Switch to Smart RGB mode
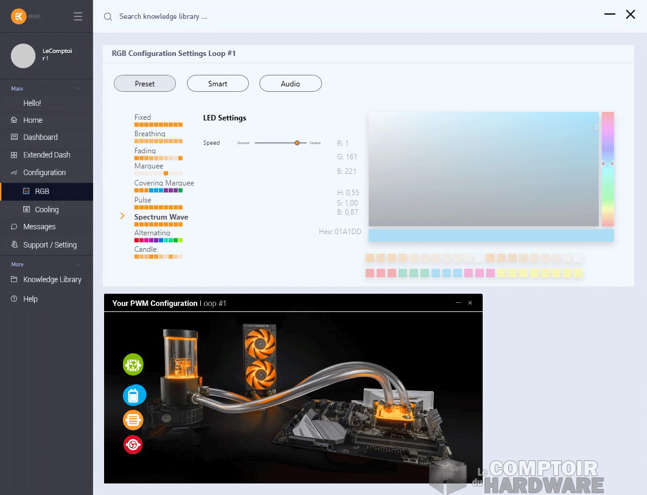Viewport: 647px width, 495px height. coord(217,83)
